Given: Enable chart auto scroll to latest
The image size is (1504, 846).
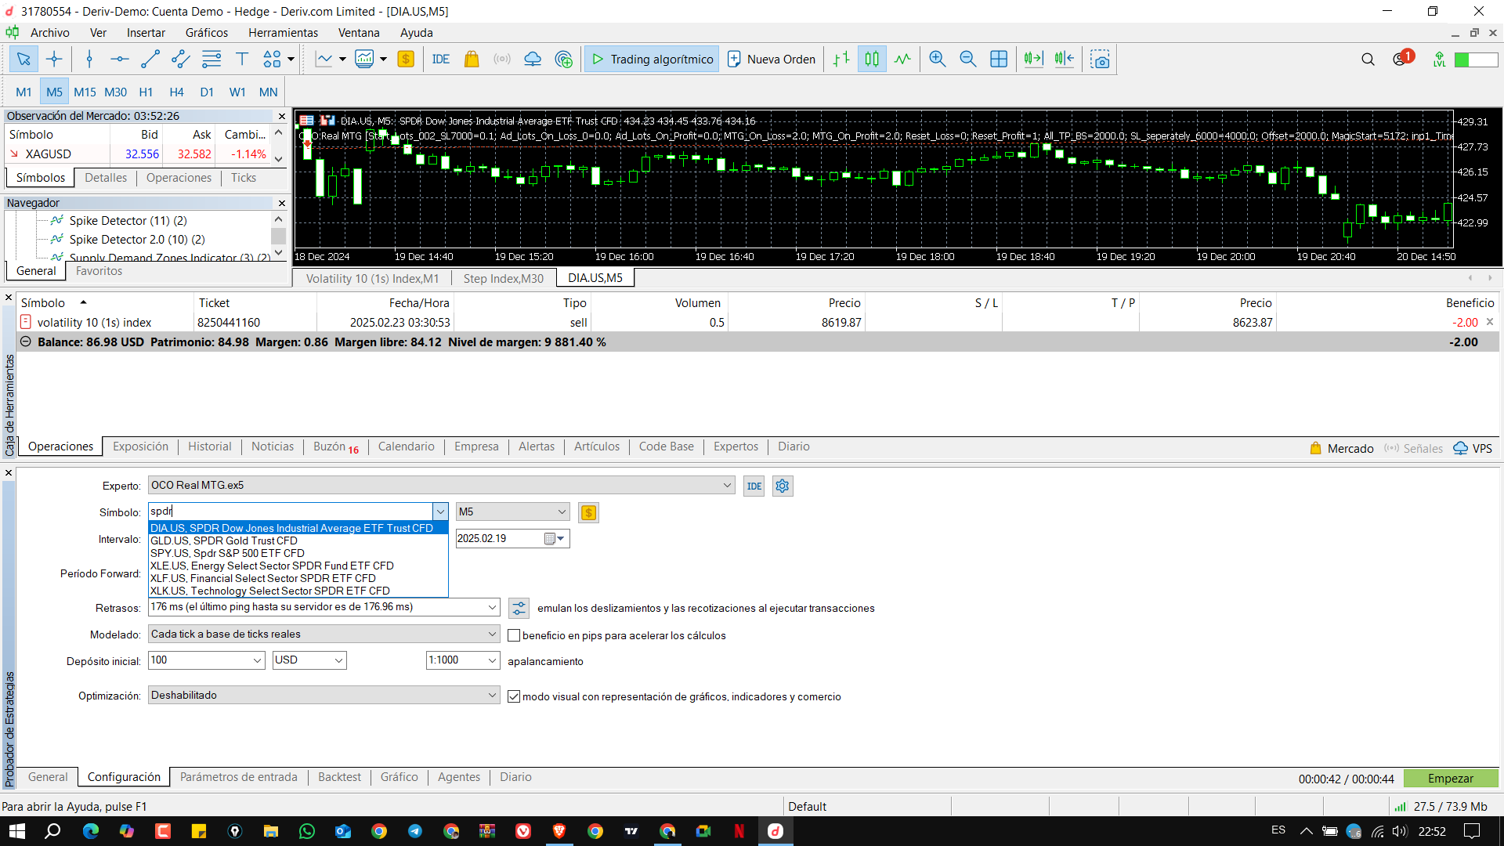Looking at the screenshot, I should pyautogui.click(x=1034, y=59).
